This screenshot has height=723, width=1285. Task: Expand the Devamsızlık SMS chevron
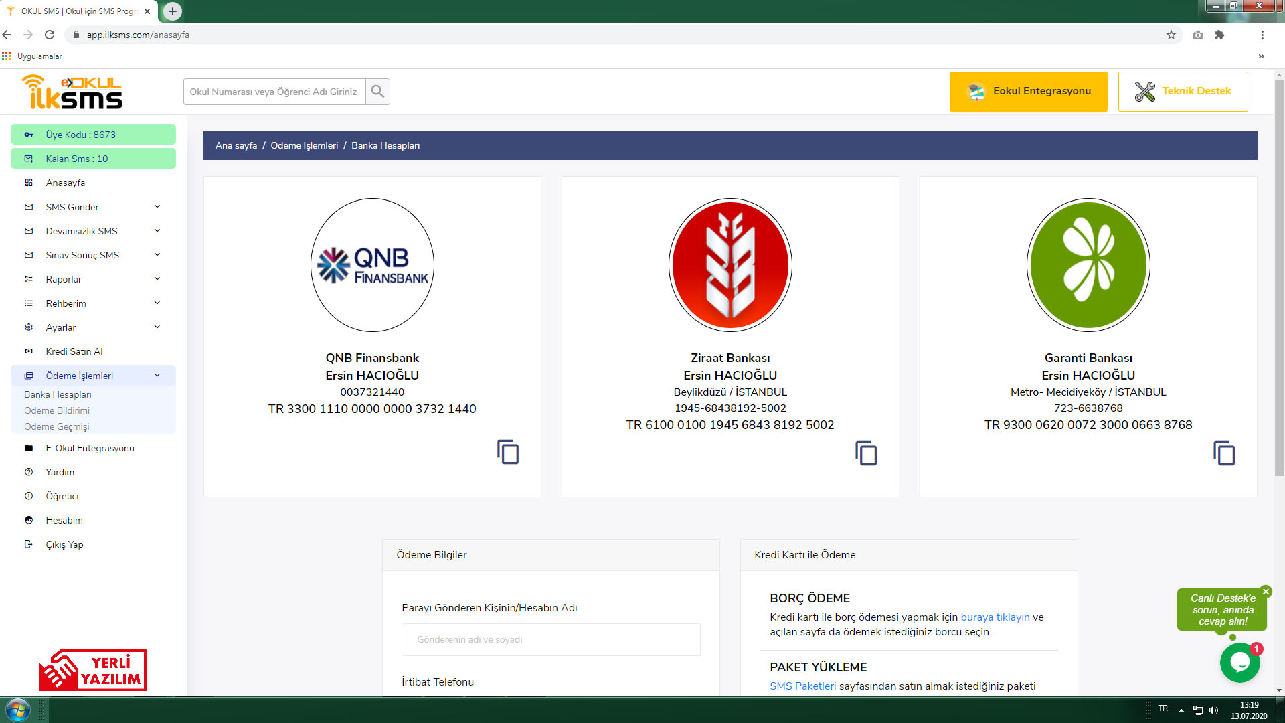point(157,230)
